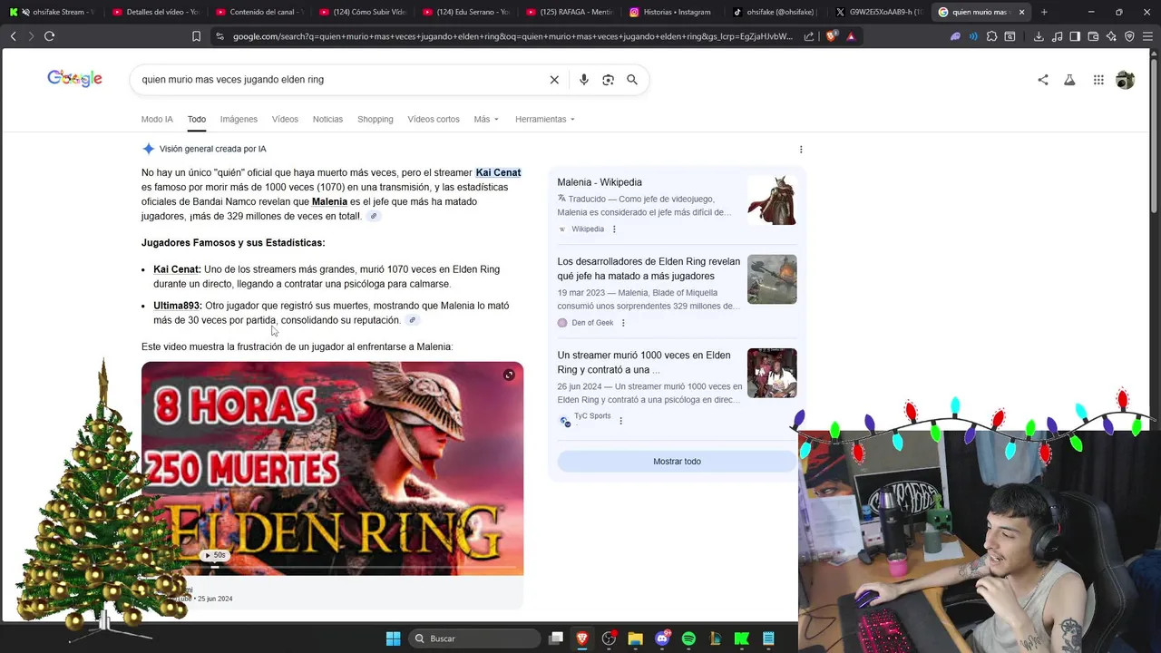Open Den of Geek result three-dot menu
Image resolution: width=1161 pixels, height=653 pixels.
pyautogui.click(x=623, y=323)
